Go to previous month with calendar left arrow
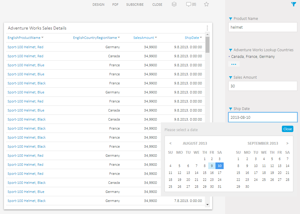Screen dimensions: 300x214 point(170,143)
